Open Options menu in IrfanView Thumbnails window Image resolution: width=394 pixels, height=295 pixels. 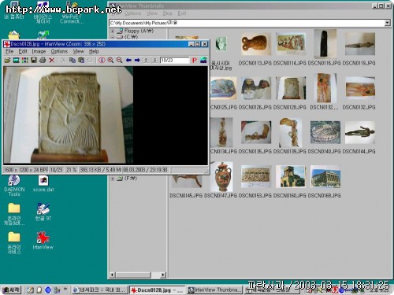pos(132,13)
